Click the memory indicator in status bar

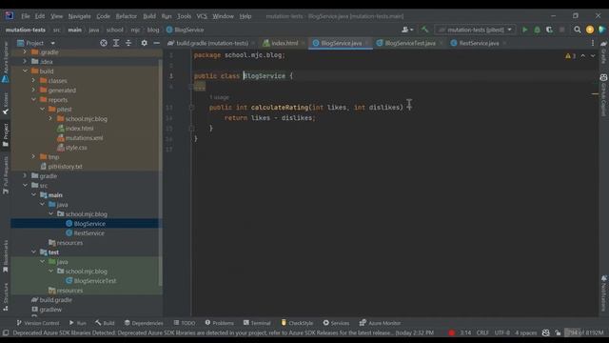(585, 333)
